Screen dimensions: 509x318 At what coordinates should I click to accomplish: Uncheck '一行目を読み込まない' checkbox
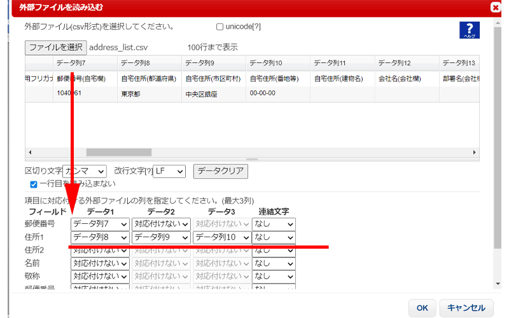click(x=34, y=184)
